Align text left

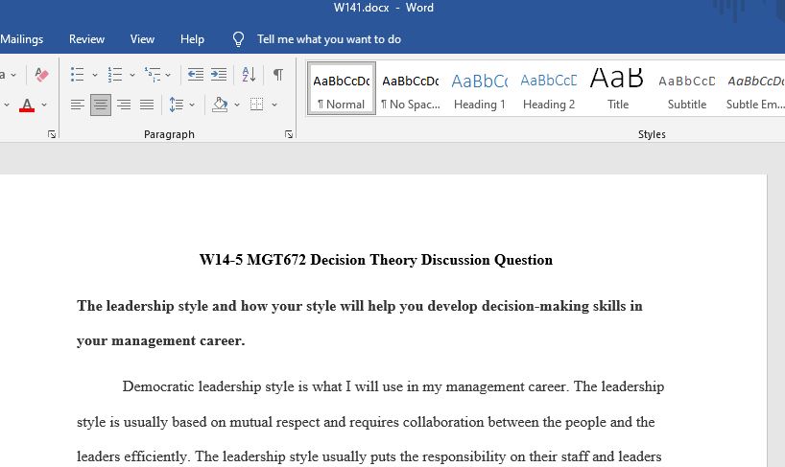coord(77,105)
